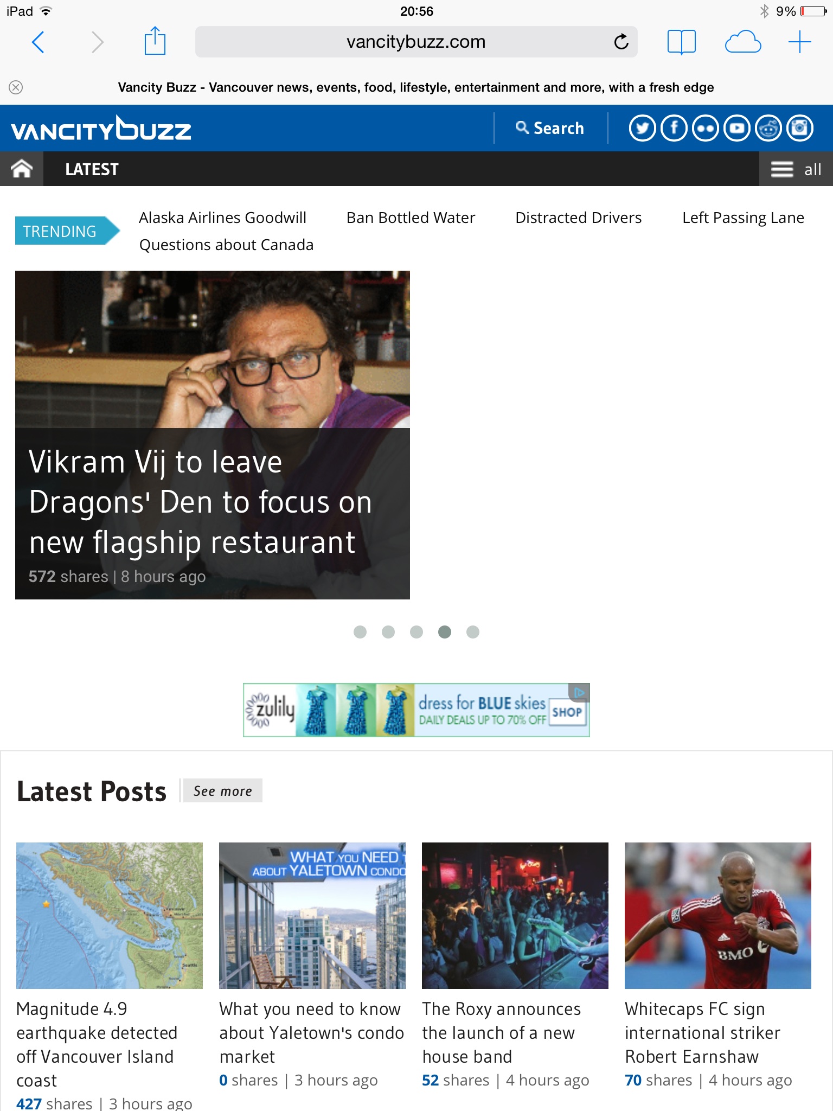The image size is (833, 1111).
Task: Open Vancity Buzz Twitter page icon
Action: pos(642,129)
